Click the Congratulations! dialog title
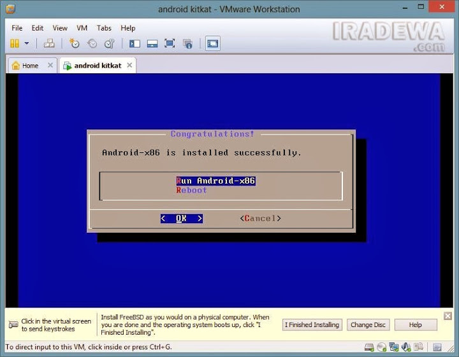The image size is (459, 357). [212, 134]
